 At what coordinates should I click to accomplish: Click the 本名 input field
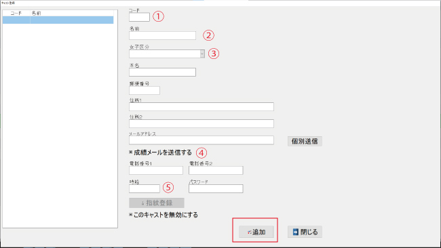click(162, 73)
